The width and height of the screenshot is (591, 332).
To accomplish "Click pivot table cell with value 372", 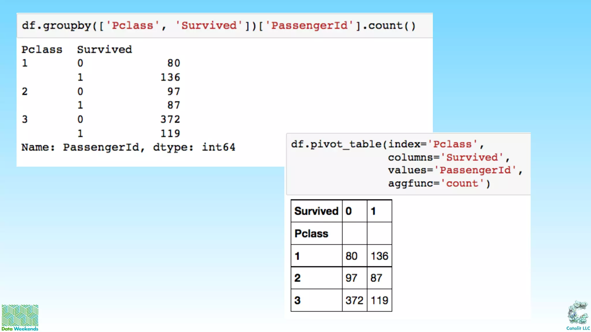I will (x=354, y=300).
